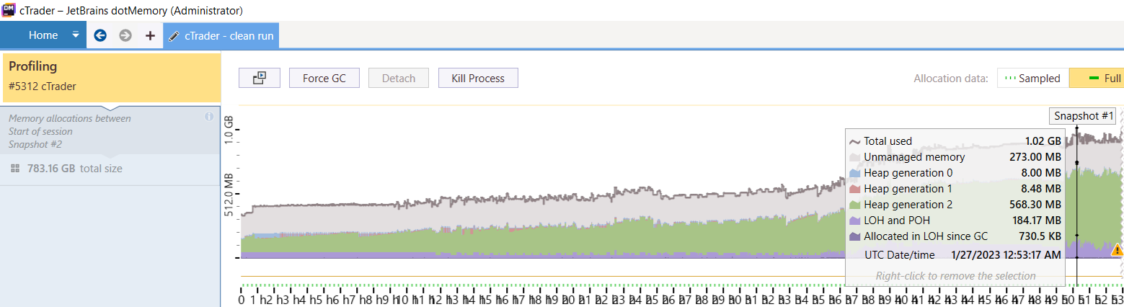Click Heap generation 0 legend swatch
This screenshot has width=1124, height=307.
855,173
